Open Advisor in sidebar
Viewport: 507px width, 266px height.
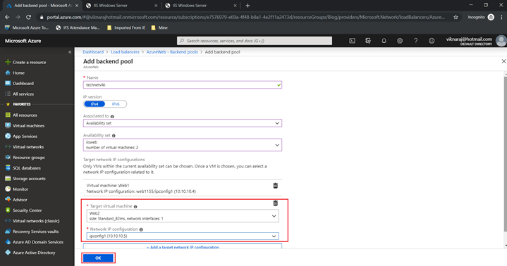coord(16,200)
